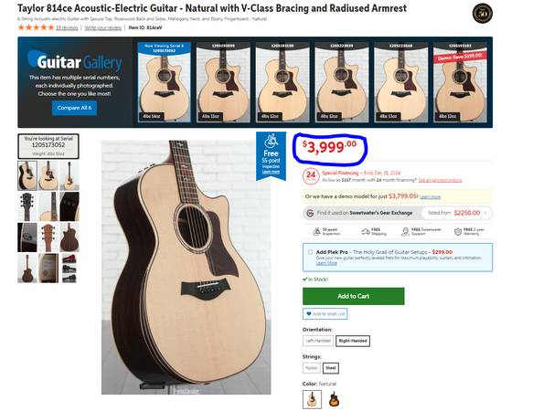The height and width of the screenshot is (411, 543).
Task: Select the Demo Save $199.95 guitar thumbnail
Action: coord(460,82)
